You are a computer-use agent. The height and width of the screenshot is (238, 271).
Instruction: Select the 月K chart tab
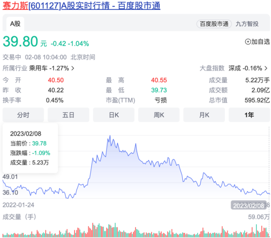(x=204, y=115)
